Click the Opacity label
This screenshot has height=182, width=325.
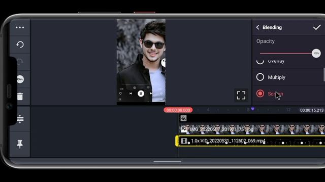pos(265,41)
